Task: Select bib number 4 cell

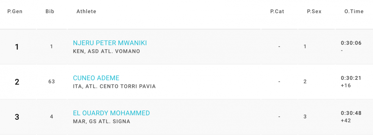Action: click(51, 117)
